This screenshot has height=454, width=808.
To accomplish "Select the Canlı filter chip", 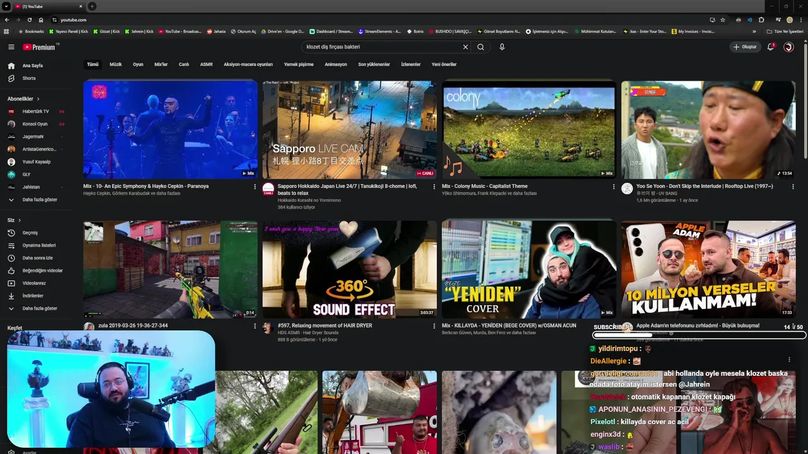I will pyautogui.click(x=184, y=64).
